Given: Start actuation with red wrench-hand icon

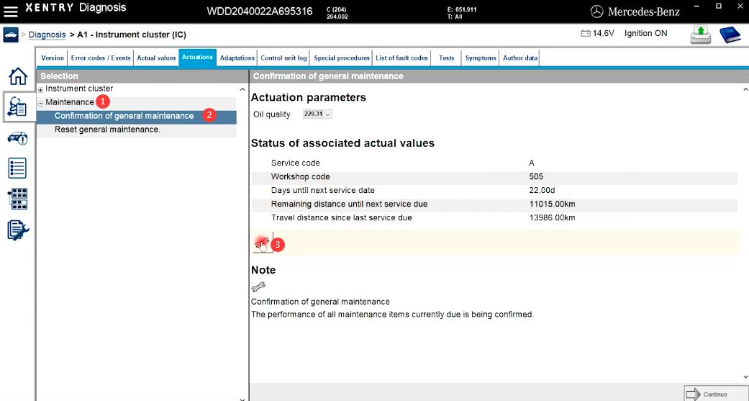Looking at the screenshot, I should tap(261, 243).
